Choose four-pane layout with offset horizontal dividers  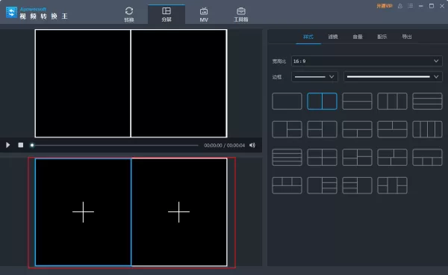[357, 157]
